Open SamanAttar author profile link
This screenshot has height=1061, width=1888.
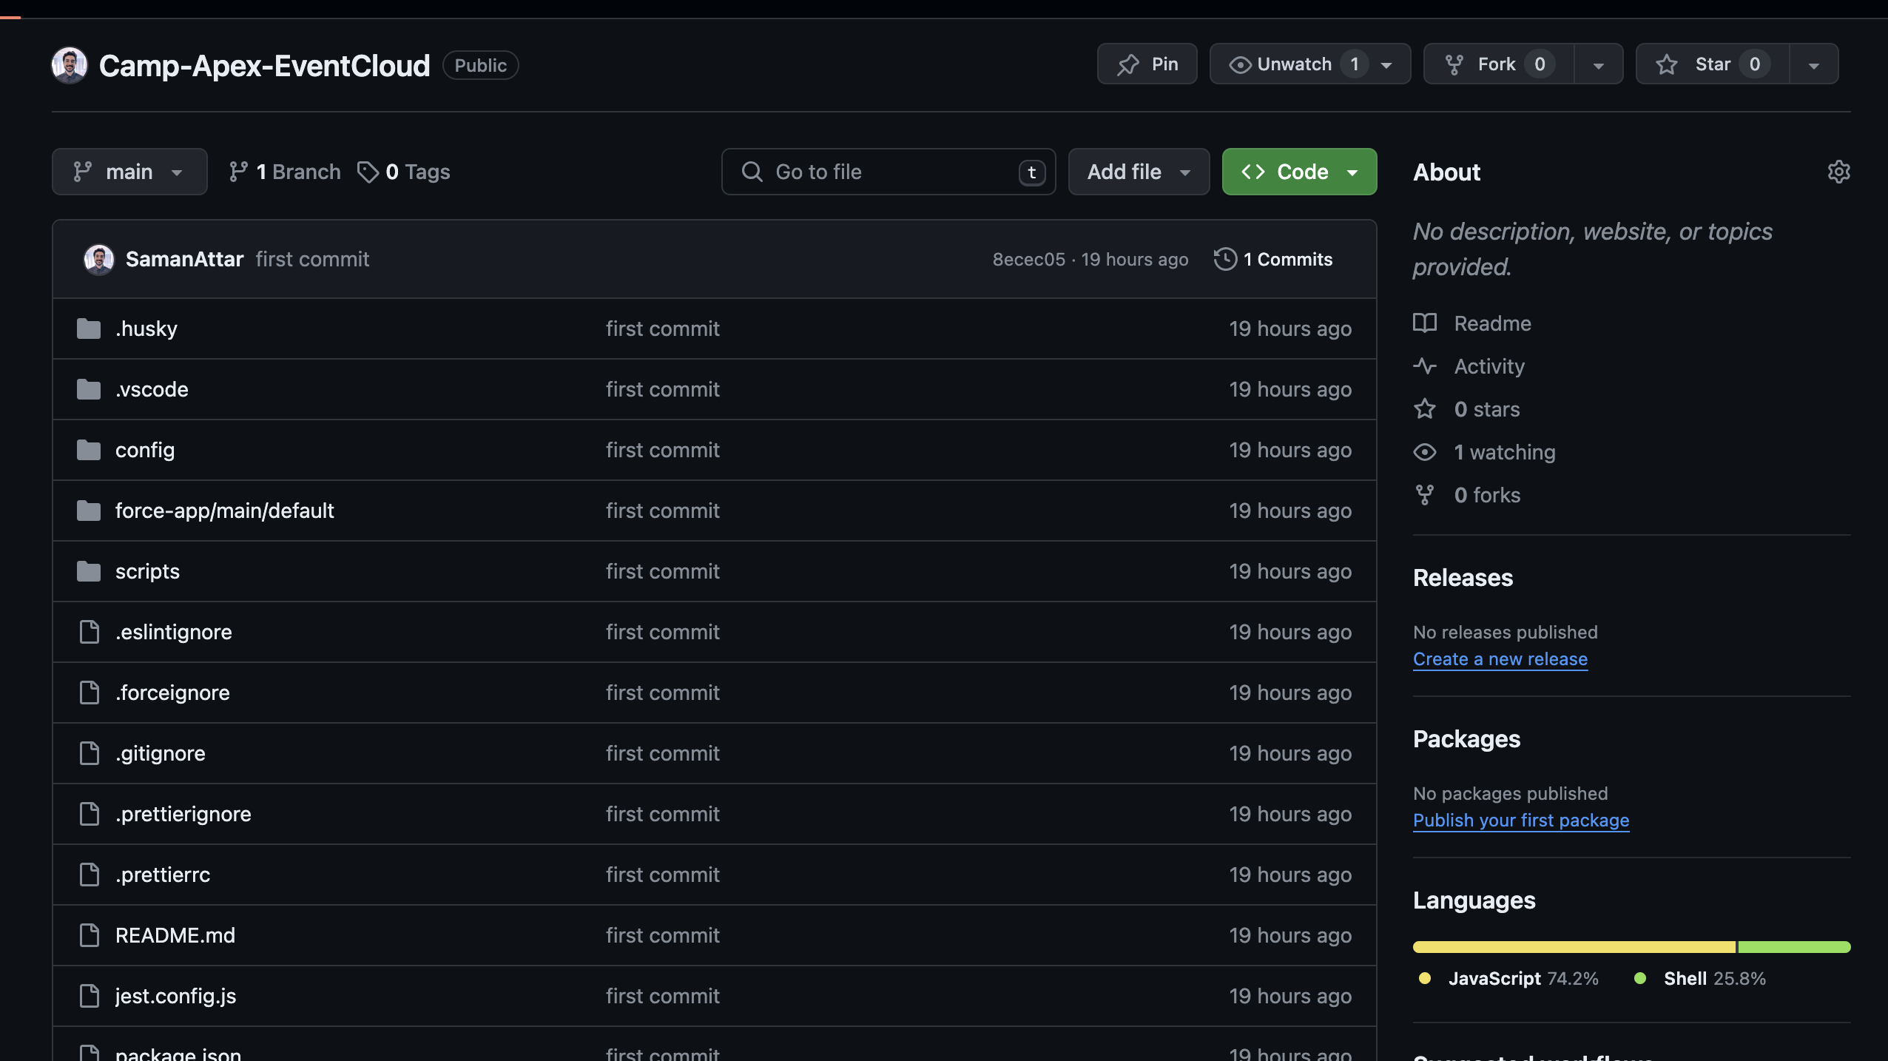pyautogui.click(x=184, y=259)
